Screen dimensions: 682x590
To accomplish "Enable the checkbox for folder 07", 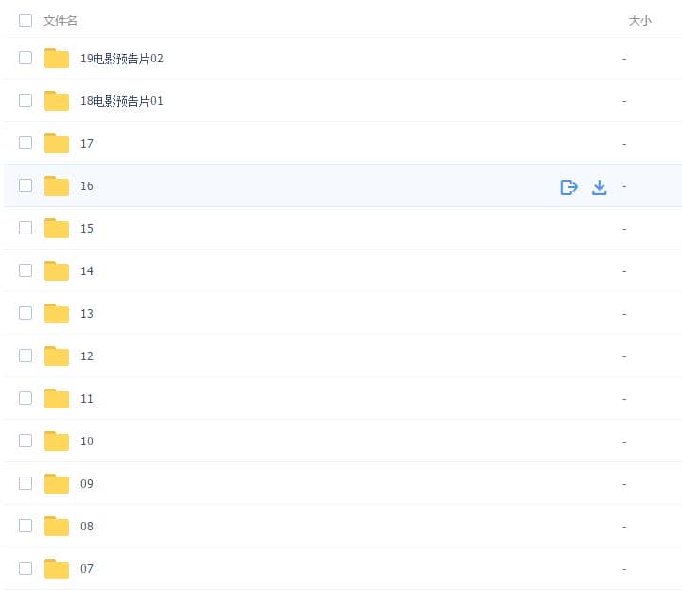I will (26, 568).
